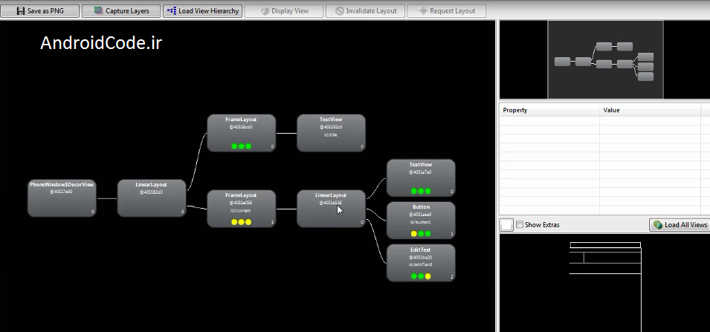Click the Property column header
This screenshot has height=332, width=710.
(x=549, y=110)
